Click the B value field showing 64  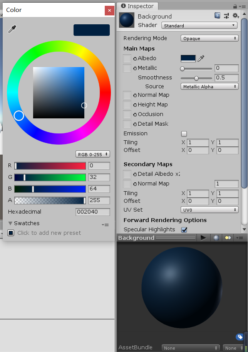tap(99, 189)
